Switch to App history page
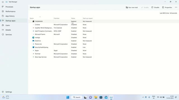The width and height of the screenshot is (179, 100). (x=10, y=16)
